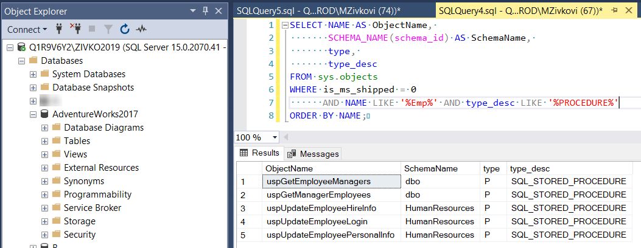Expand the Programmability folder
The image size is (641, 248).
(x=45, y=195)
